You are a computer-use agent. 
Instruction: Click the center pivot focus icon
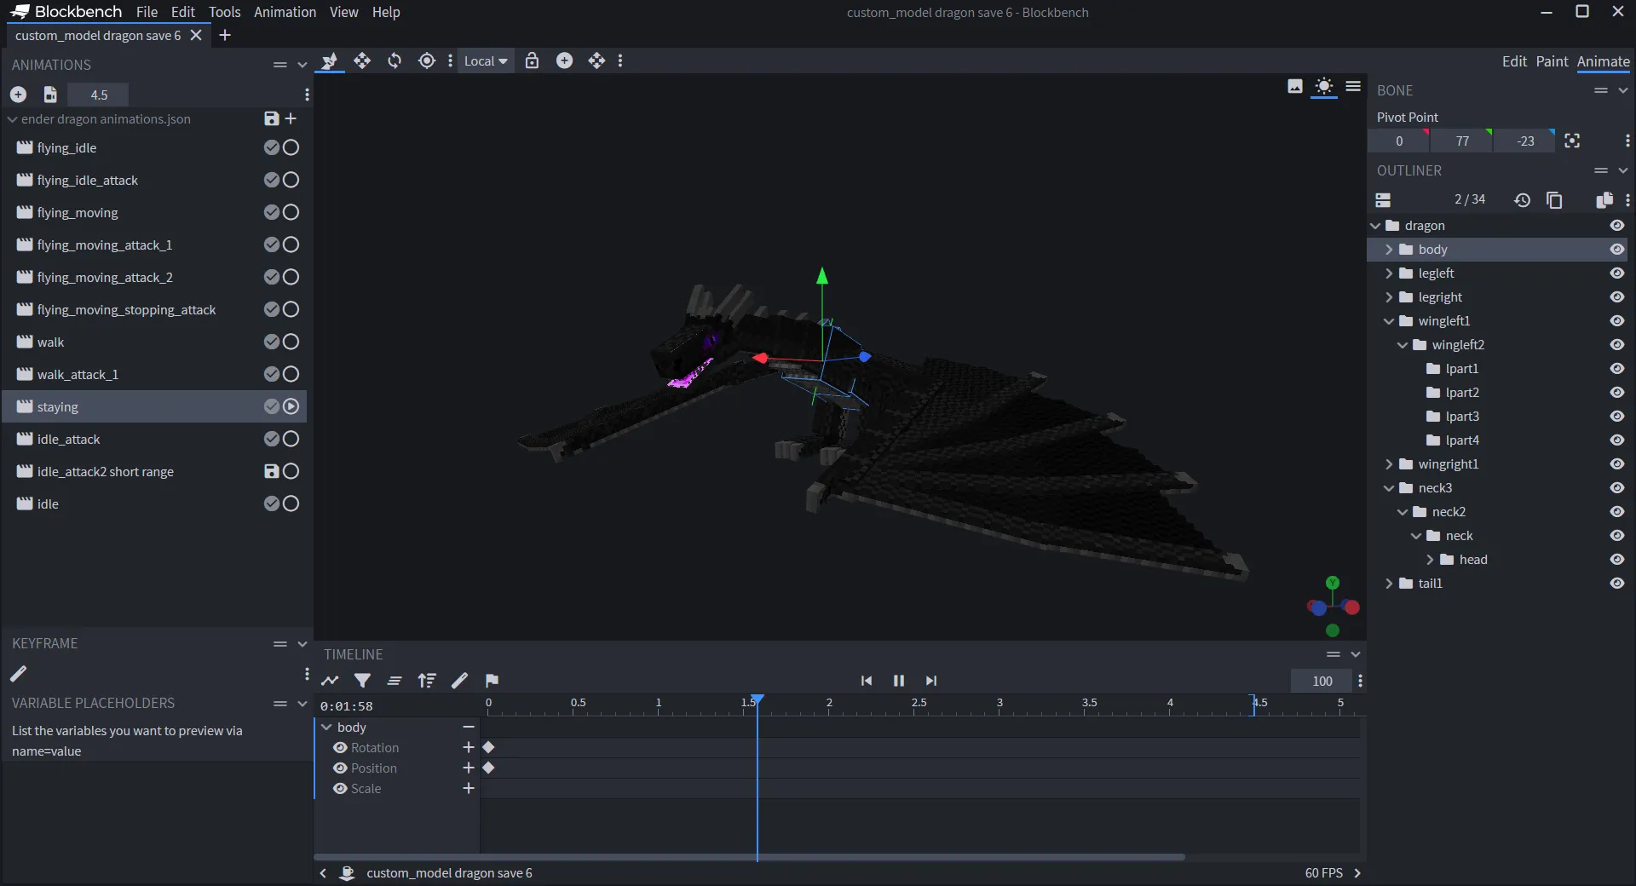[1572, 141]
